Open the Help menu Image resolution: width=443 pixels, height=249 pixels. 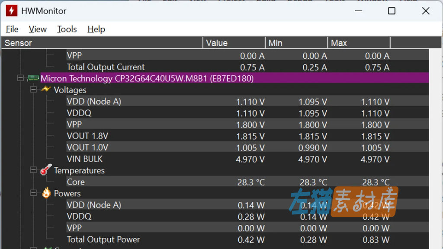tap(96, 29)
